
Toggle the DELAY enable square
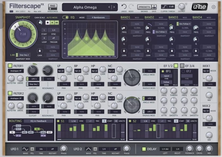pos(144,149)
